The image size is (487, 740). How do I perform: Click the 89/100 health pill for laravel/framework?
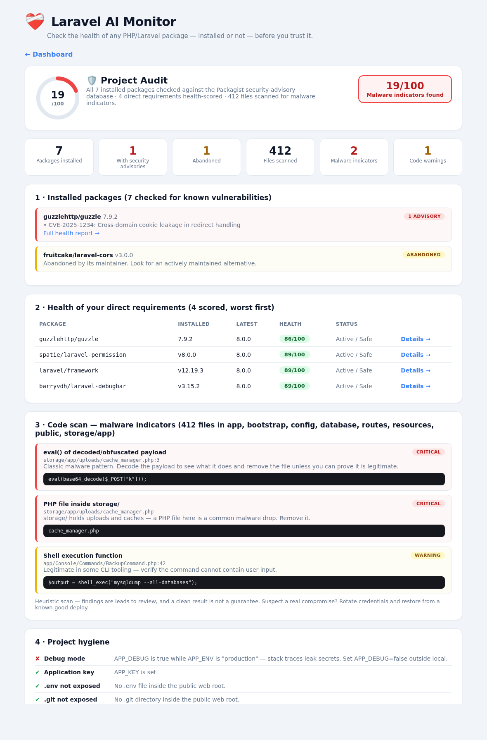point(294,370)
